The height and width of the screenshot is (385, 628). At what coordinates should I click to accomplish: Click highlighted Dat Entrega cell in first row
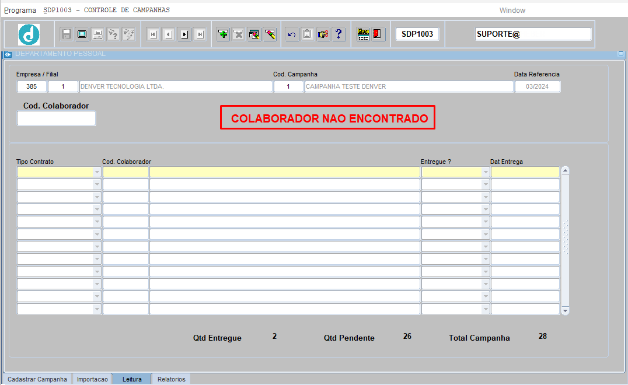[x=525, y=172]
